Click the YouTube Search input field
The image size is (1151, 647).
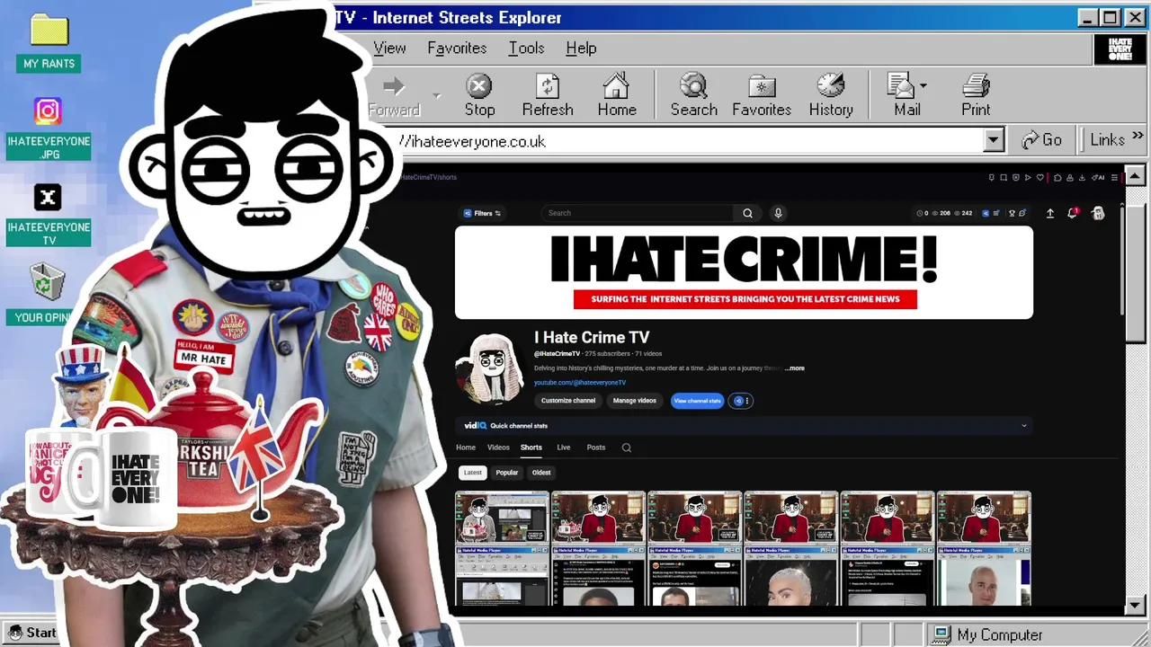click(638, 213)
